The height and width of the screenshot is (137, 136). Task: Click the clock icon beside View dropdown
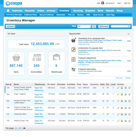point(94,26)
